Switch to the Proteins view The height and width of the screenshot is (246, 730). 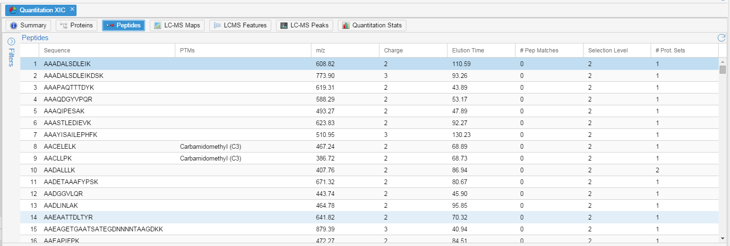pyautogui.click(x=77, y=25)
